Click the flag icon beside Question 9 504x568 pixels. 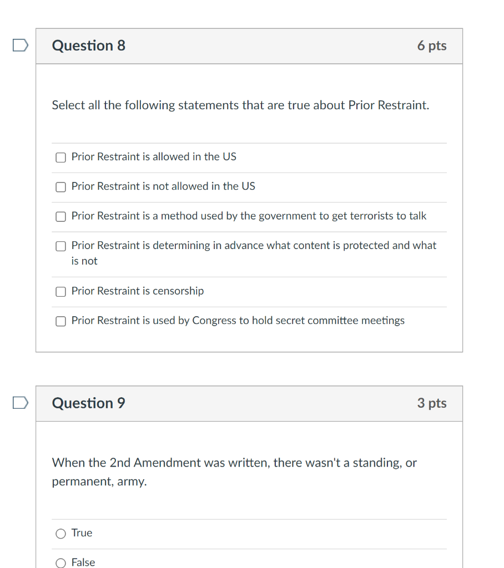19,403
